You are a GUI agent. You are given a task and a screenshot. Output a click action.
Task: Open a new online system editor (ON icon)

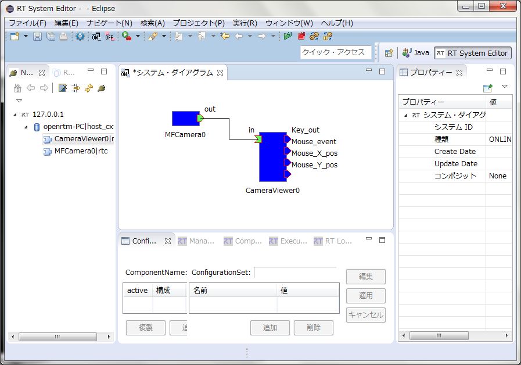click(96, 36)
